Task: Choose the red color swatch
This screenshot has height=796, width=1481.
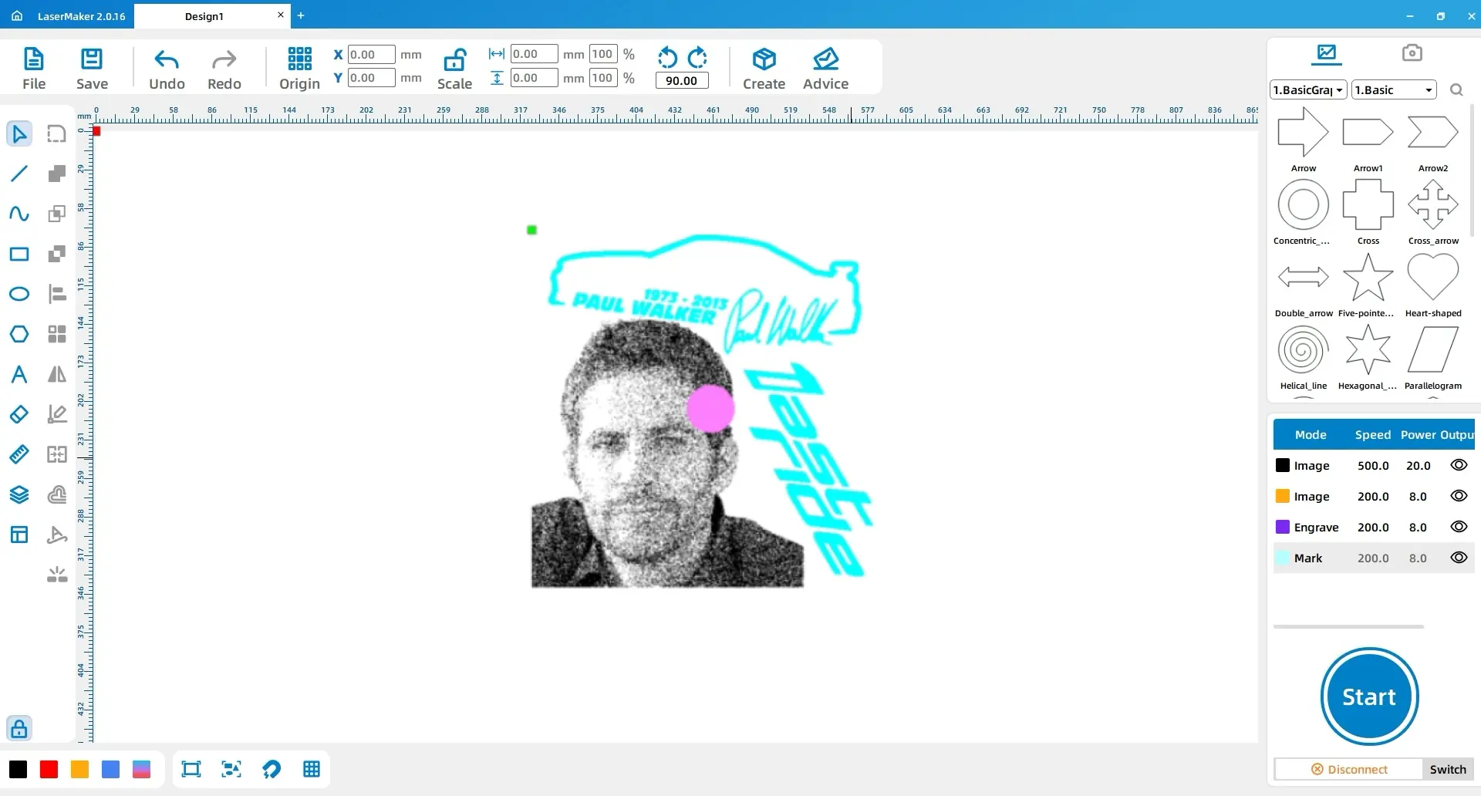Action: (49, 769)
